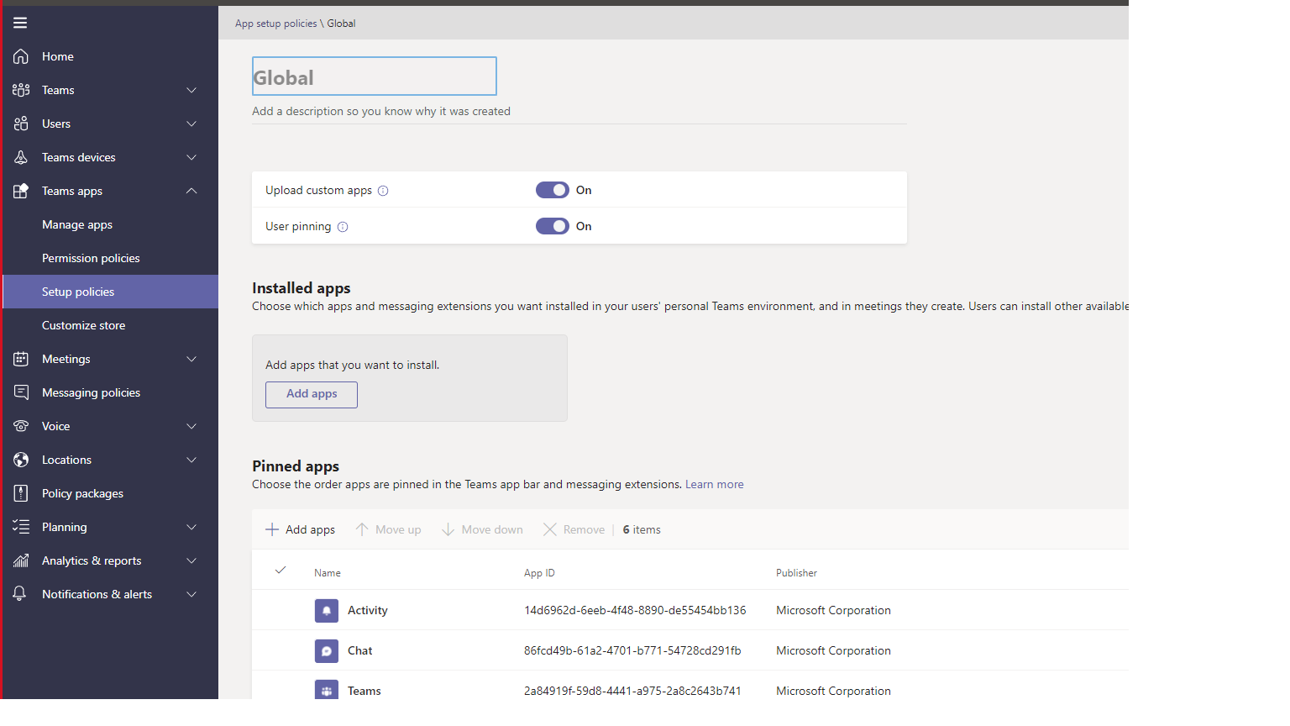
Task: Click Policy packages label
Action: coord(82,493)
